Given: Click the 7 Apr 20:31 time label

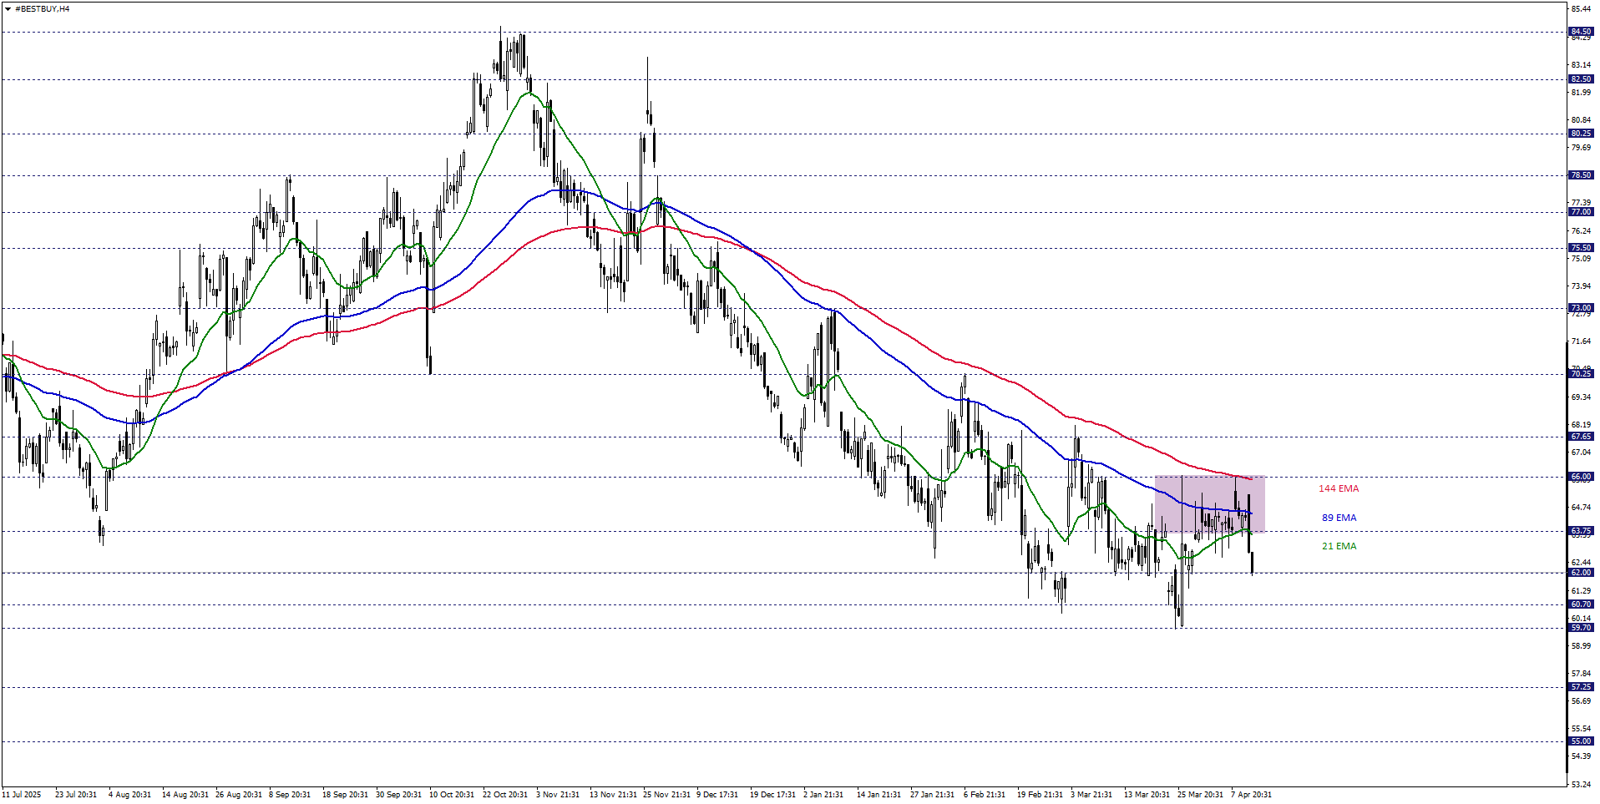Looking at the screenshot, I should pyautogui.click(x=1250, y=794).
